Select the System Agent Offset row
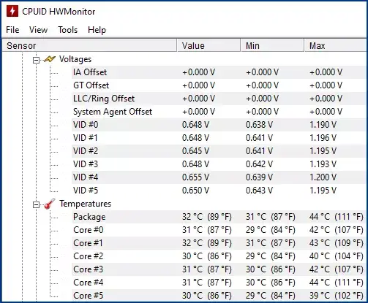The width and height of the screenshot is (368, 303). point(219,112)
